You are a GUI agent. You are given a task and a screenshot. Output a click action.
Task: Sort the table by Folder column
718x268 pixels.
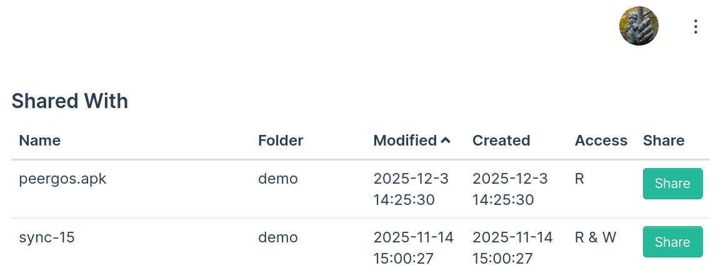pos(281,141)
